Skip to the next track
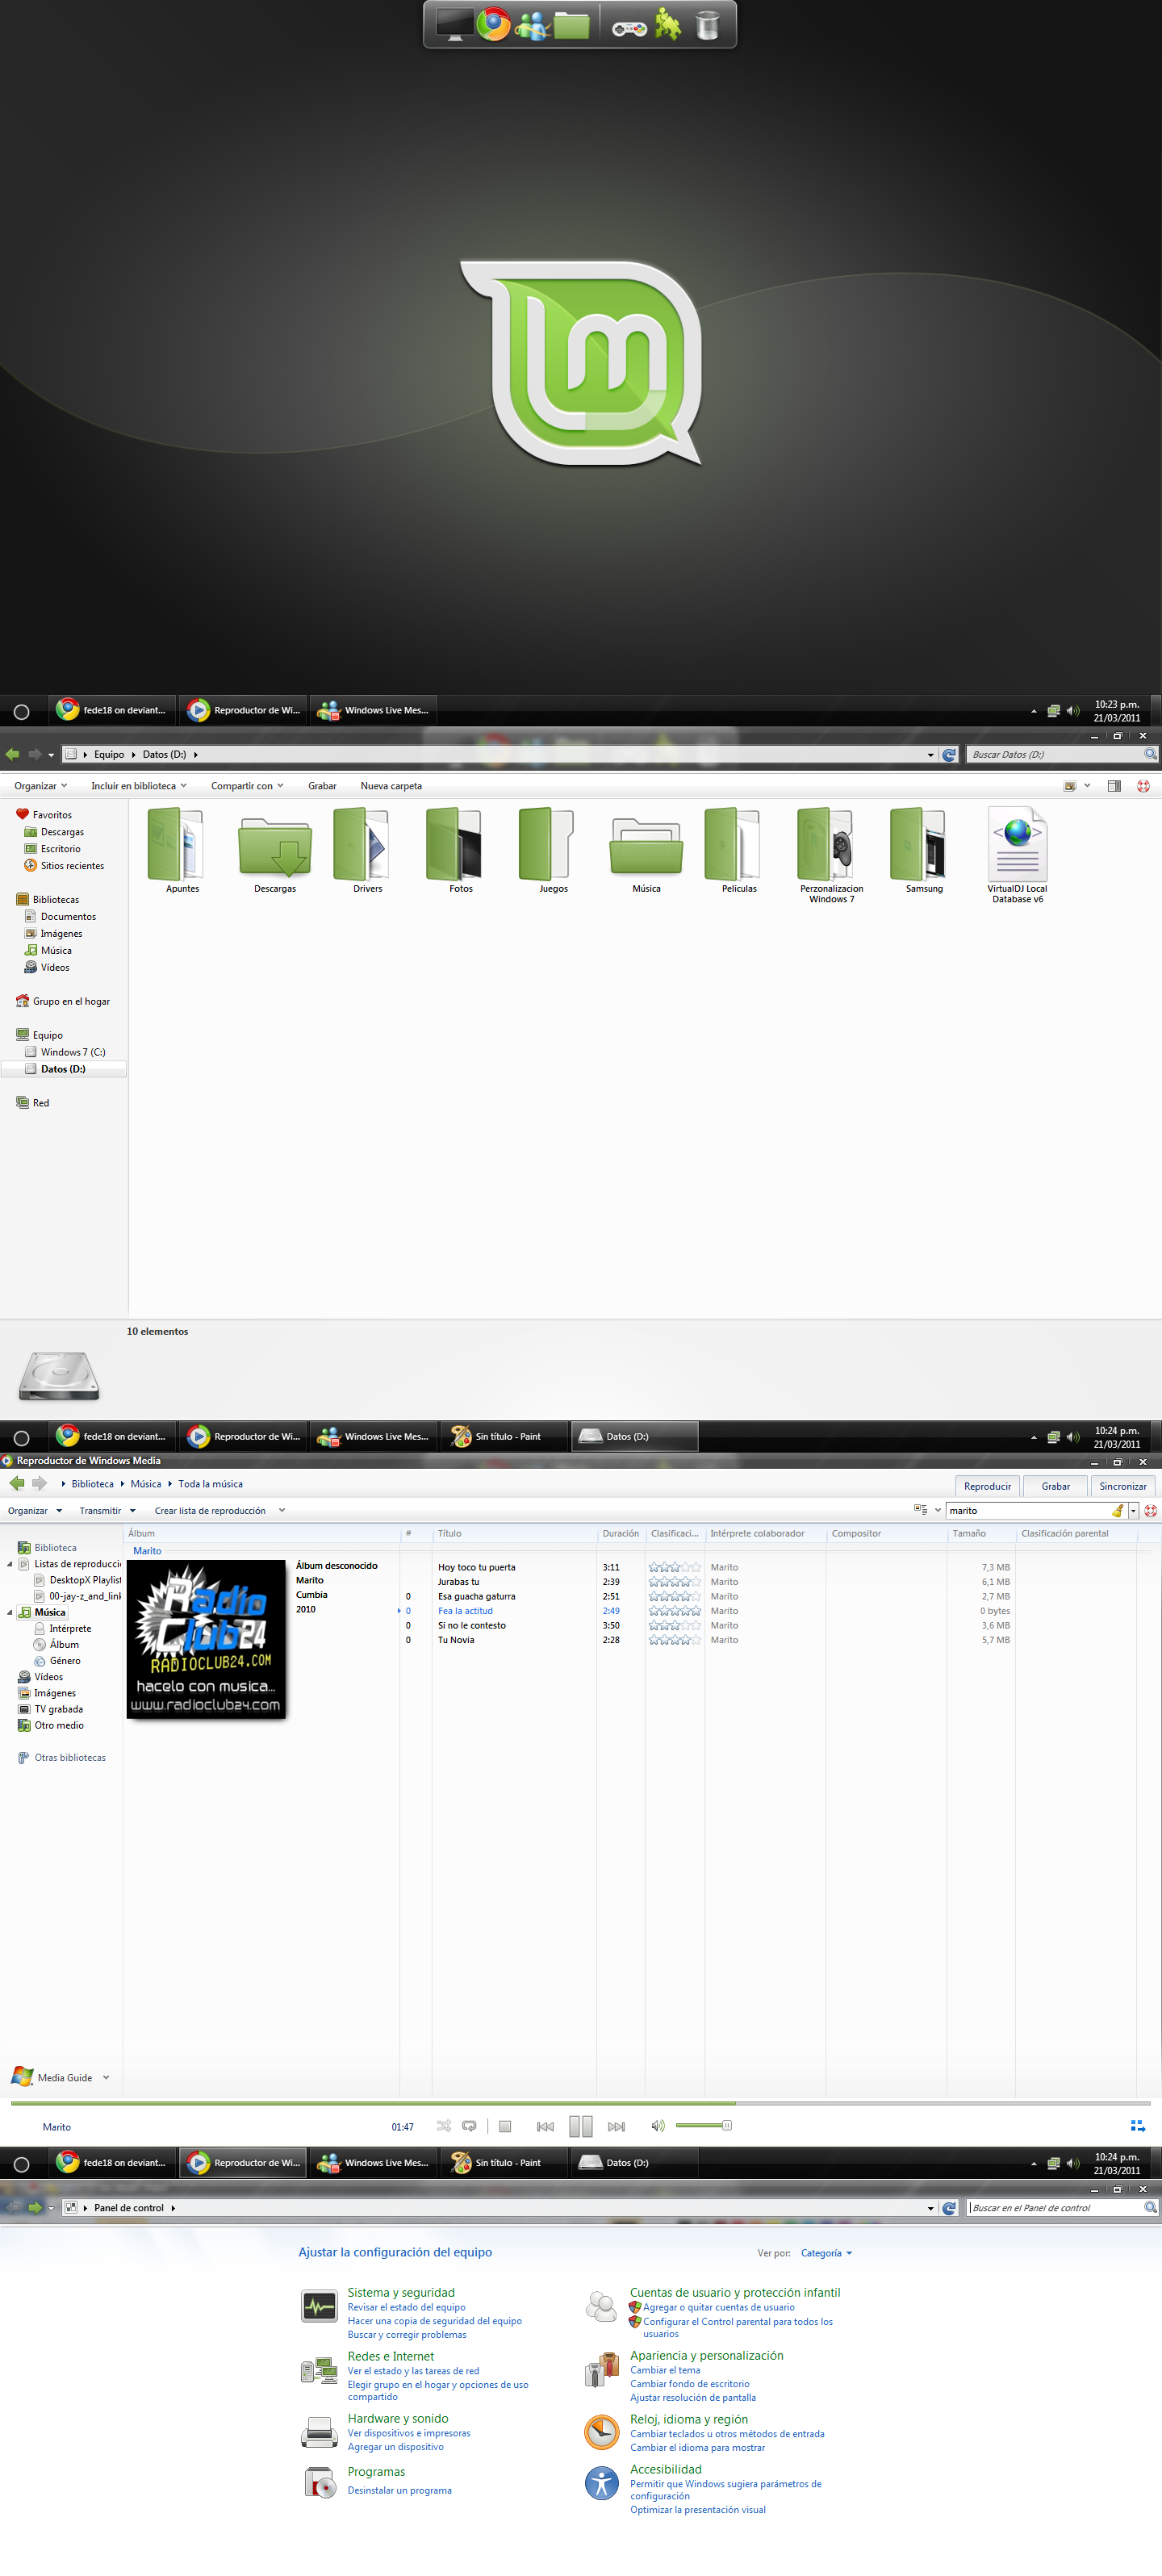Image resolution: width=1162 pixels, height=2576 pixels. [616, 2126]
